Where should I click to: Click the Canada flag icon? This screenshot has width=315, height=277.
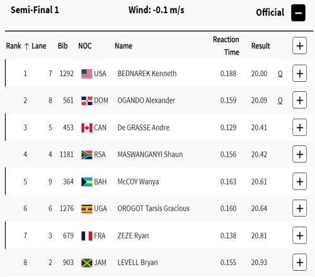tap(87, 128)
